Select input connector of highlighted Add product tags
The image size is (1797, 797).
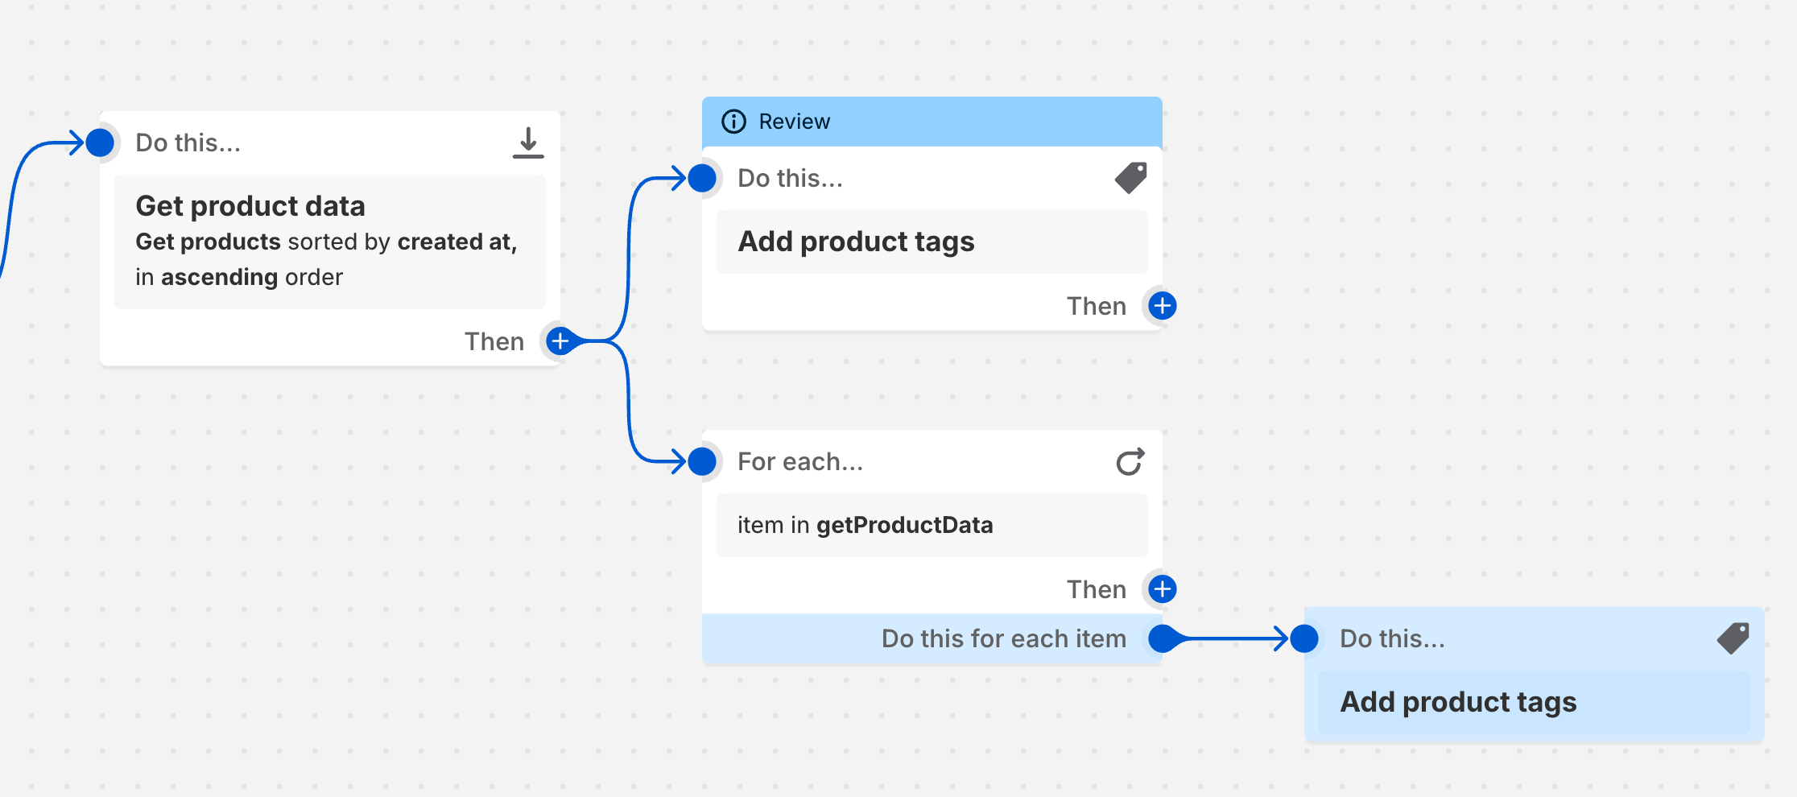[1304, 638]
